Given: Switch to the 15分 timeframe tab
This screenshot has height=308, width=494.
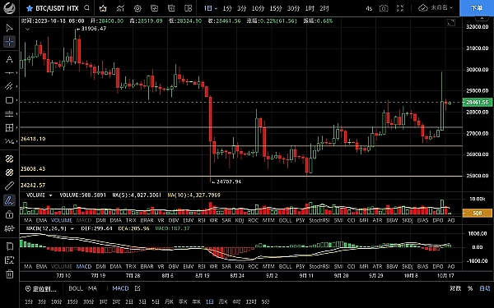Looking at the screenshot, I should tap(275, 8).
